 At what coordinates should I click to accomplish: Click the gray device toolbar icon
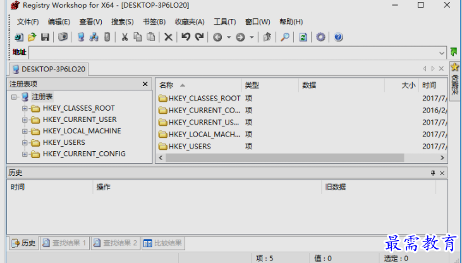pos(107,37)
